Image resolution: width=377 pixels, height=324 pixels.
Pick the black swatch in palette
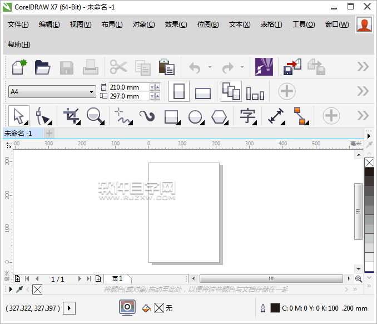tap(369, 172)
